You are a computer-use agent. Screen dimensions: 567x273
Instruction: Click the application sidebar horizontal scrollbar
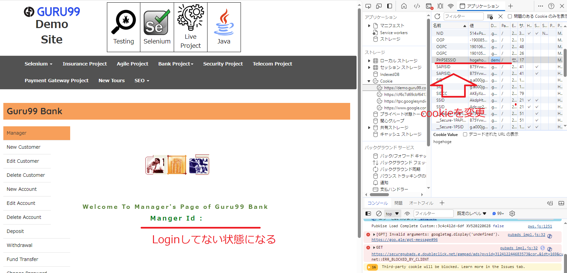coord(379,194)
